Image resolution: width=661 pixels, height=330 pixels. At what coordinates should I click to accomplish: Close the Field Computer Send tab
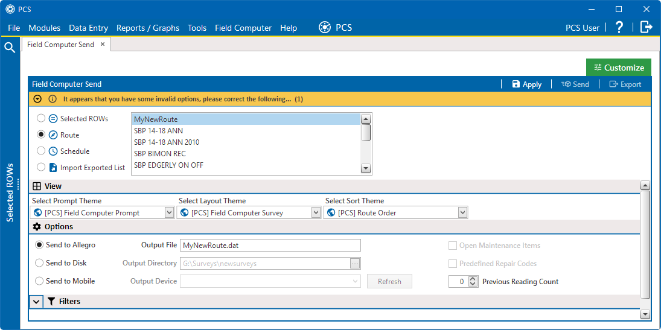103,44
